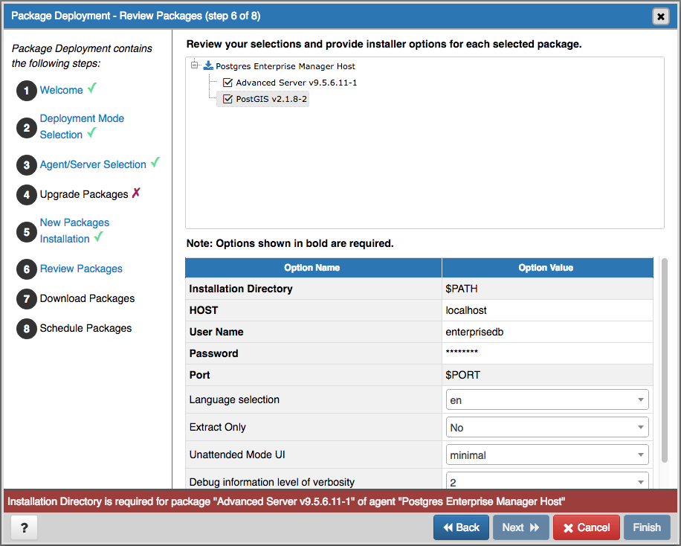The width and height of the screenshot is (681, 546).
Task: Click step number 2 circle icon
Action: pos(27,128)
